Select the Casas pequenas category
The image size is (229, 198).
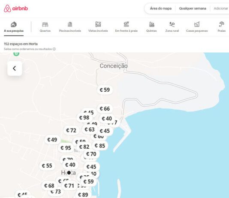(197, 27)
